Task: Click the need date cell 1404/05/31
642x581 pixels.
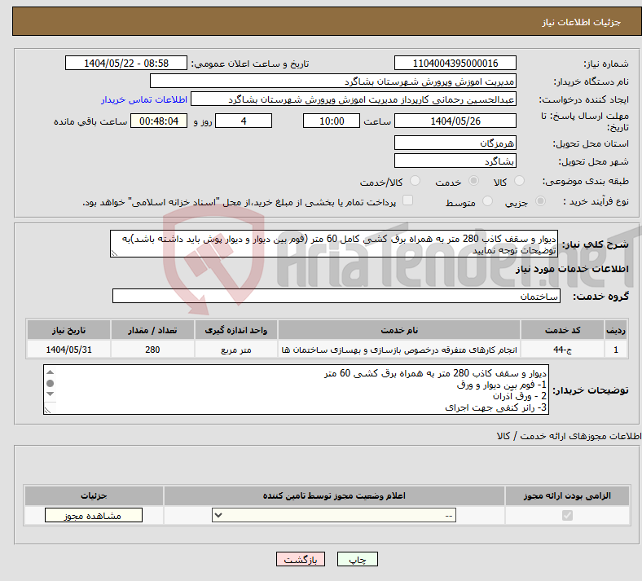Action: [x=68, y=350]
